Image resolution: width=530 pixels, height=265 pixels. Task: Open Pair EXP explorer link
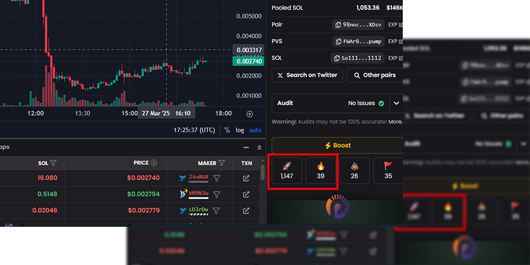point(395,25)
